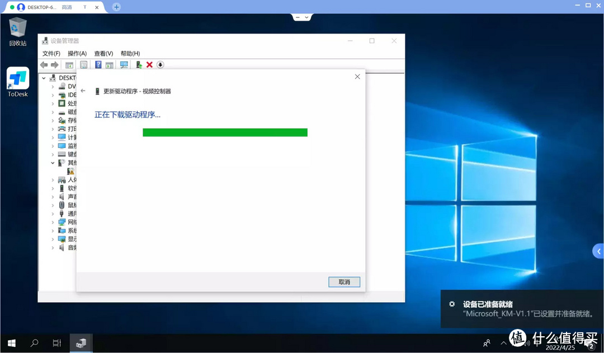Open the 设备已准备就绪 notification toast
Viewport: 604px width, 353px height.
coord(522,309)
